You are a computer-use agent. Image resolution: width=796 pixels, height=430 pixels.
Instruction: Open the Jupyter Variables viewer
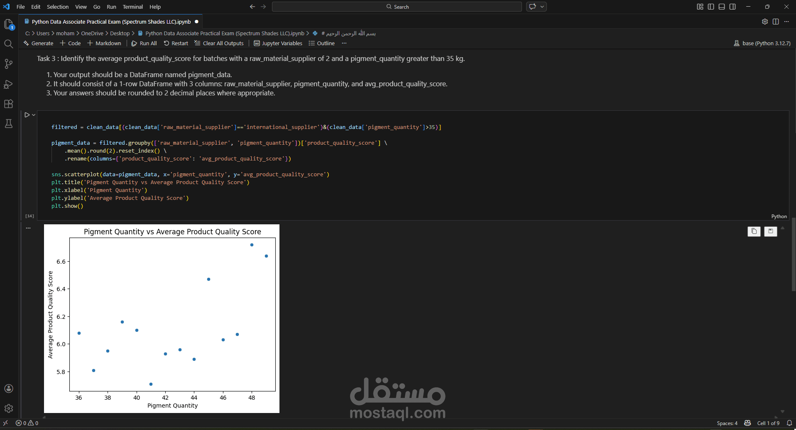pos(277,43)
